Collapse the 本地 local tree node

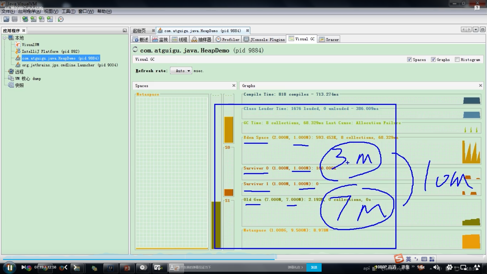pos(4,38)
